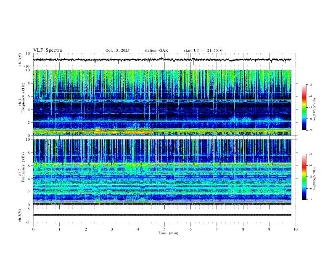Click the ch.2 spectrogram color scale bar
The height and width of the screenshot is (257, 333).
[304, 177]
